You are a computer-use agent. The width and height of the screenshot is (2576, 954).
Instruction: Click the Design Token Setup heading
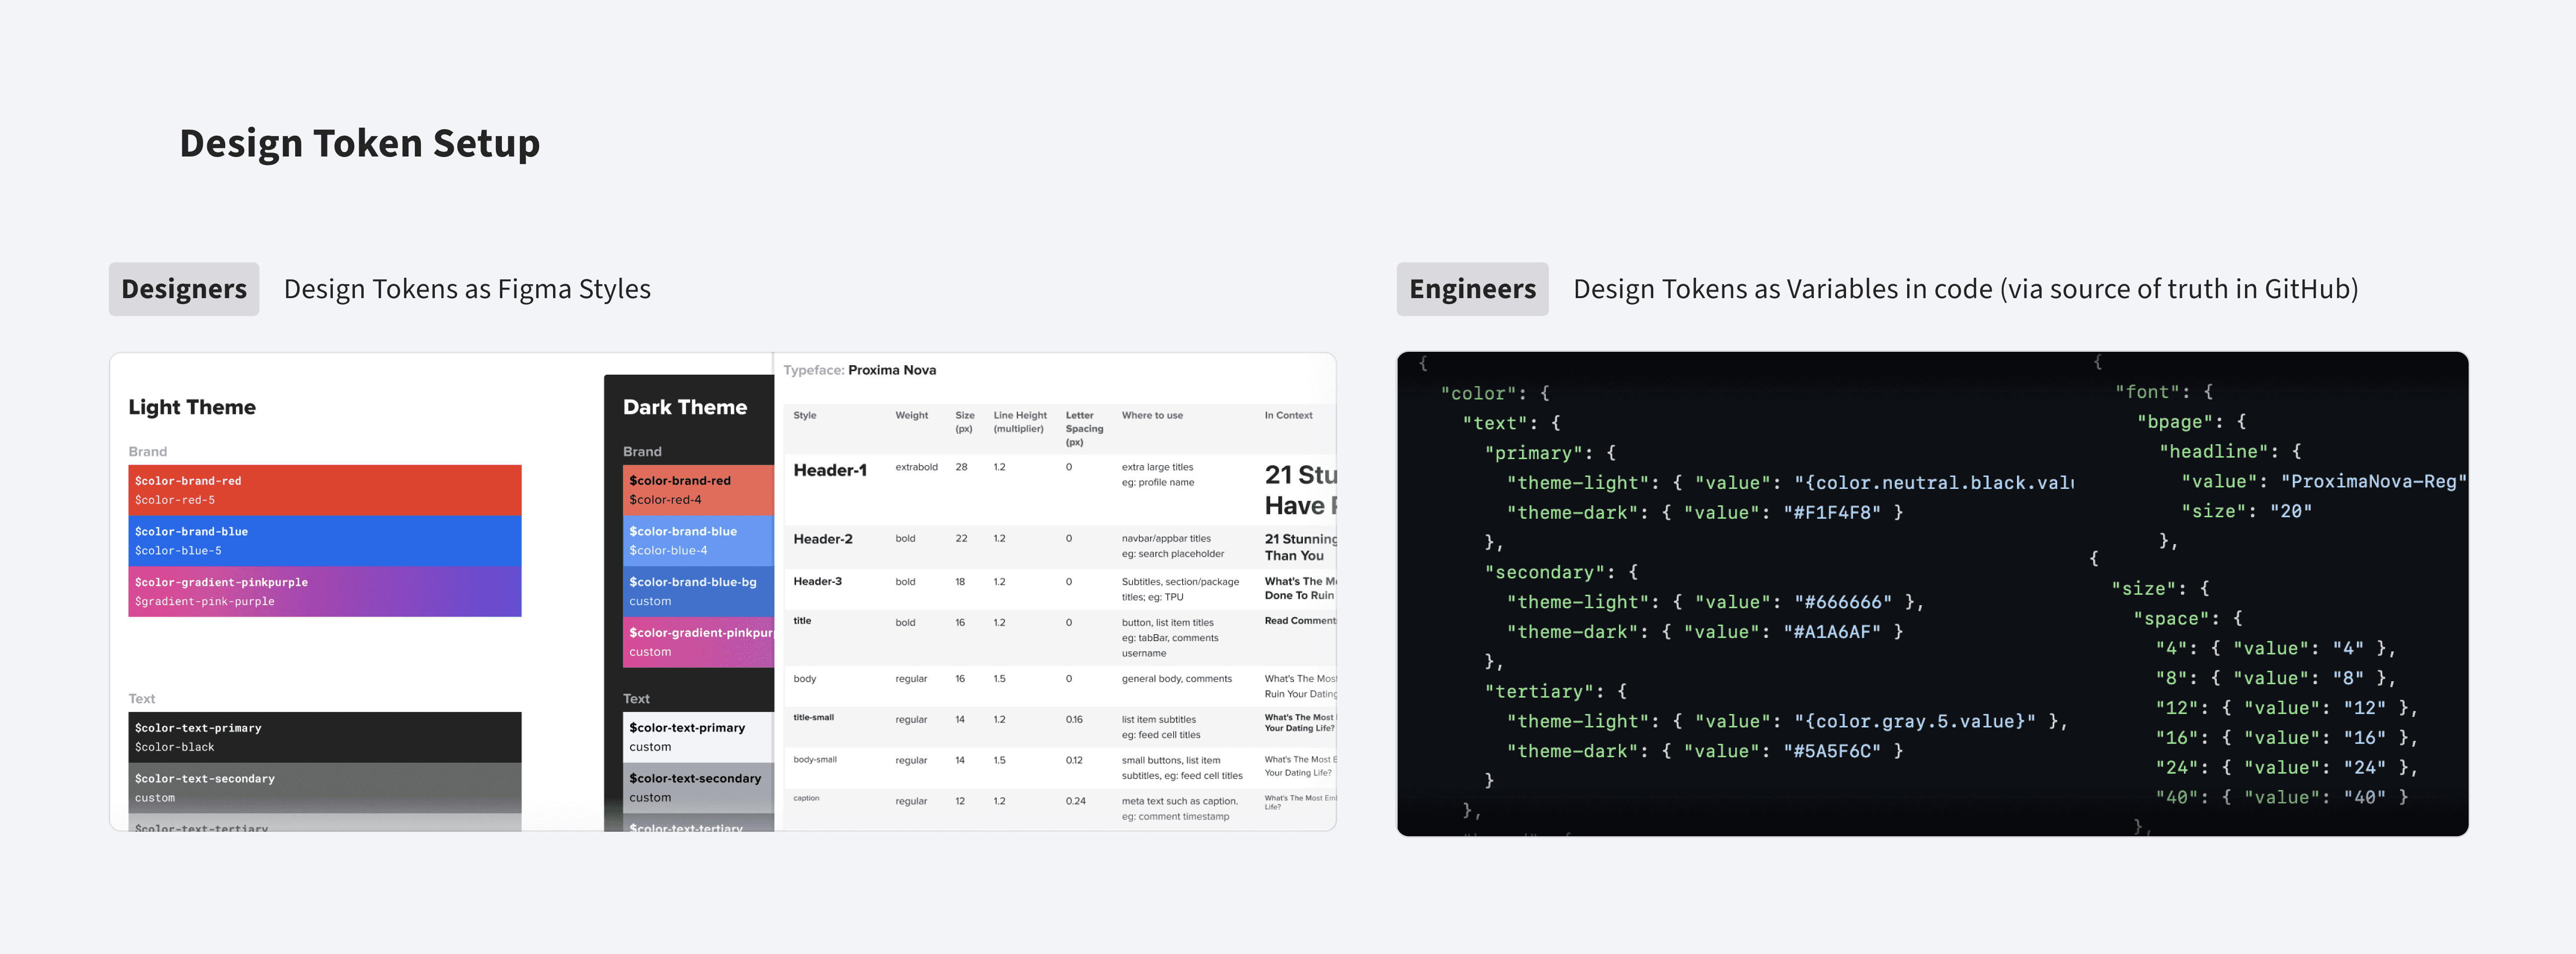359,144
